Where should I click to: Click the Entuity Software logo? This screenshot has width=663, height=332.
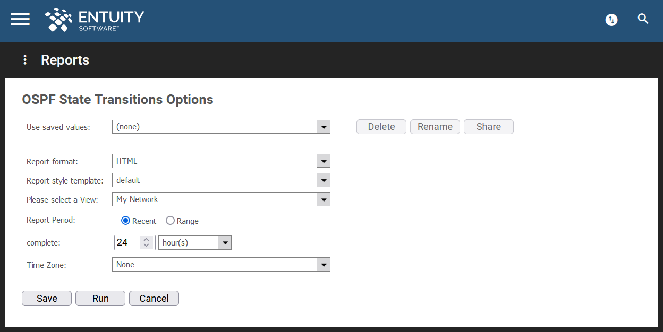[x=95, y=20]
